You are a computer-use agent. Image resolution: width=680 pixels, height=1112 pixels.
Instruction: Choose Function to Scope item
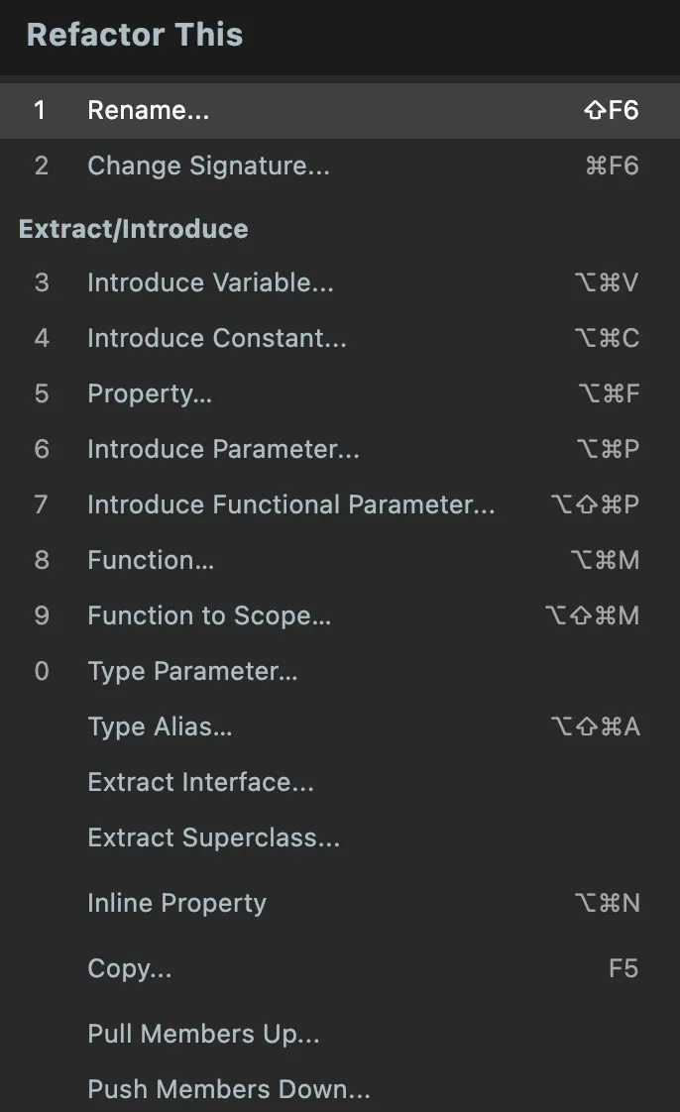(x=209, y=615)
